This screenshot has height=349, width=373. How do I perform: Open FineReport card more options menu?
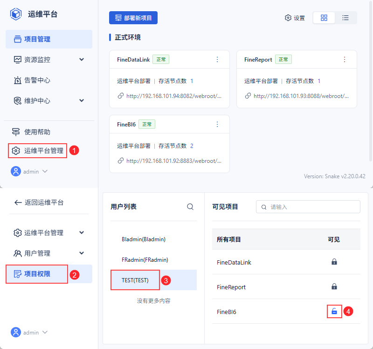(x=345, y=60)
